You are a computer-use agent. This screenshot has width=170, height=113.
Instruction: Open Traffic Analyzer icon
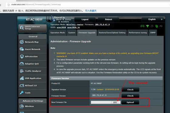click(22, 71)
